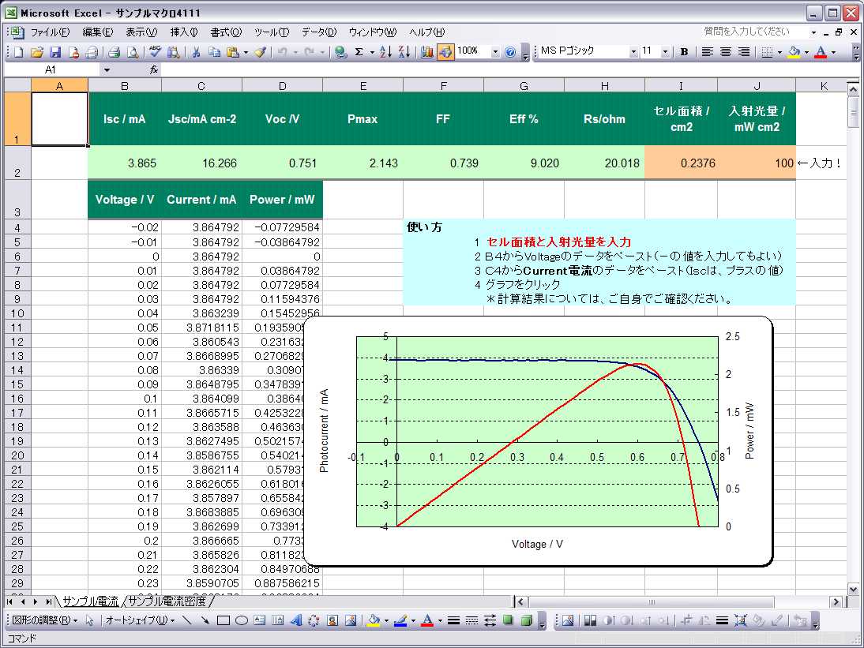This screenshot has height=648, width=864.
Task: Select the incident light value 100 cell
Action: tap(757, 163)
